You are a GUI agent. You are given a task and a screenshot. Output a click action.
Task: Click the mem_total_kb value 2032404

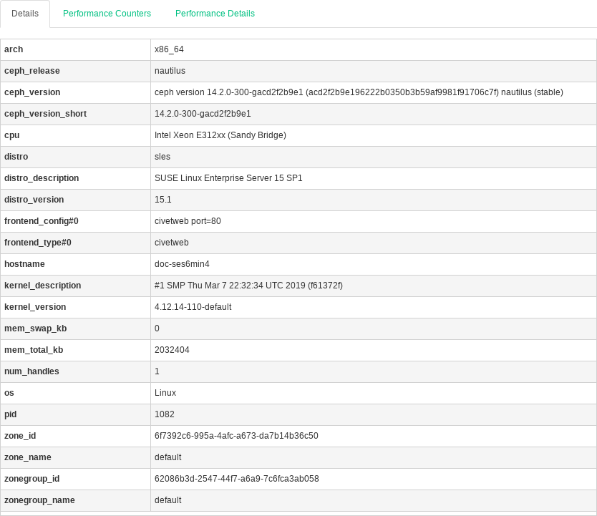pos(172,350)
